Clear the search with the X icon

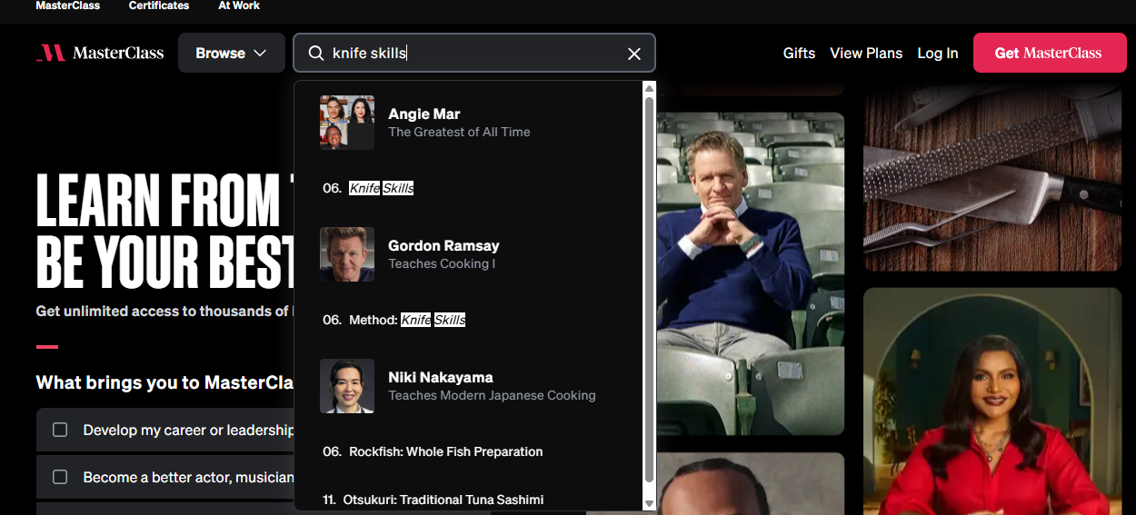tap(634, 54)
